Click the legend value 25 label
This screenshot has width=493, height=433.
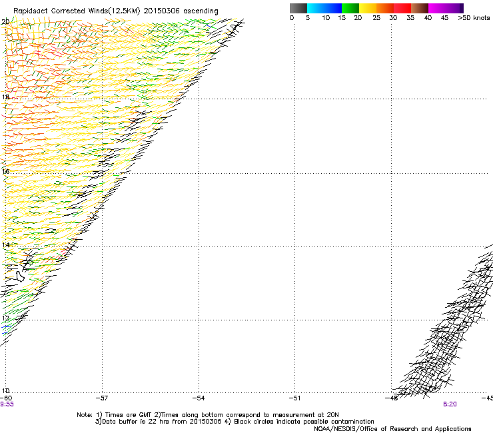(376, 18)
